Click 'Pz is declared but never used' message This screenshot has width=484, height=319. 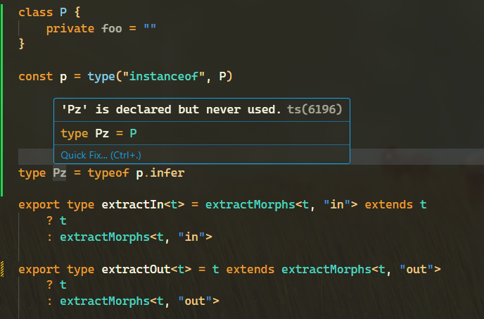click(172, 109)
